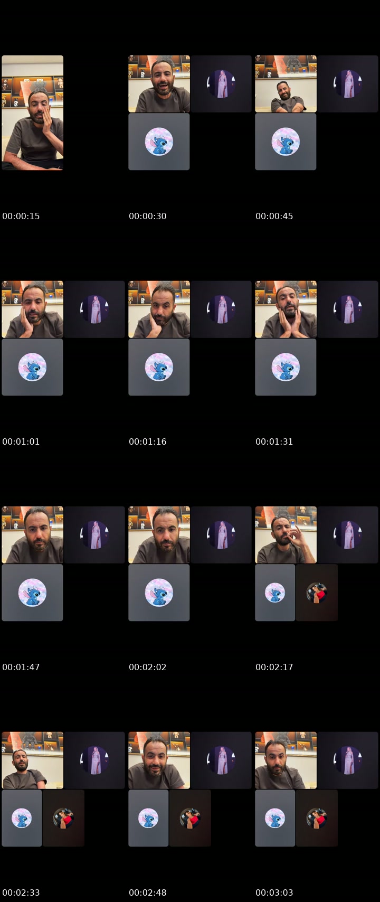
Task: Select the red top avatar in the 00:02:17 frame
Action: point(317,593)
